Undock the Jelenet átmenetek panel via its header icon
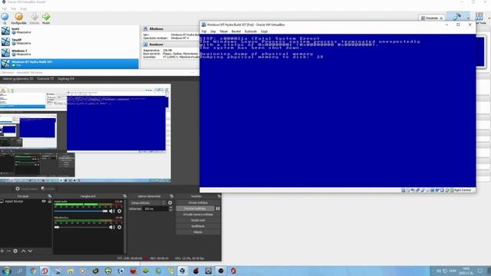The height and width of the screenshot is (276, 491). point(171,196)
